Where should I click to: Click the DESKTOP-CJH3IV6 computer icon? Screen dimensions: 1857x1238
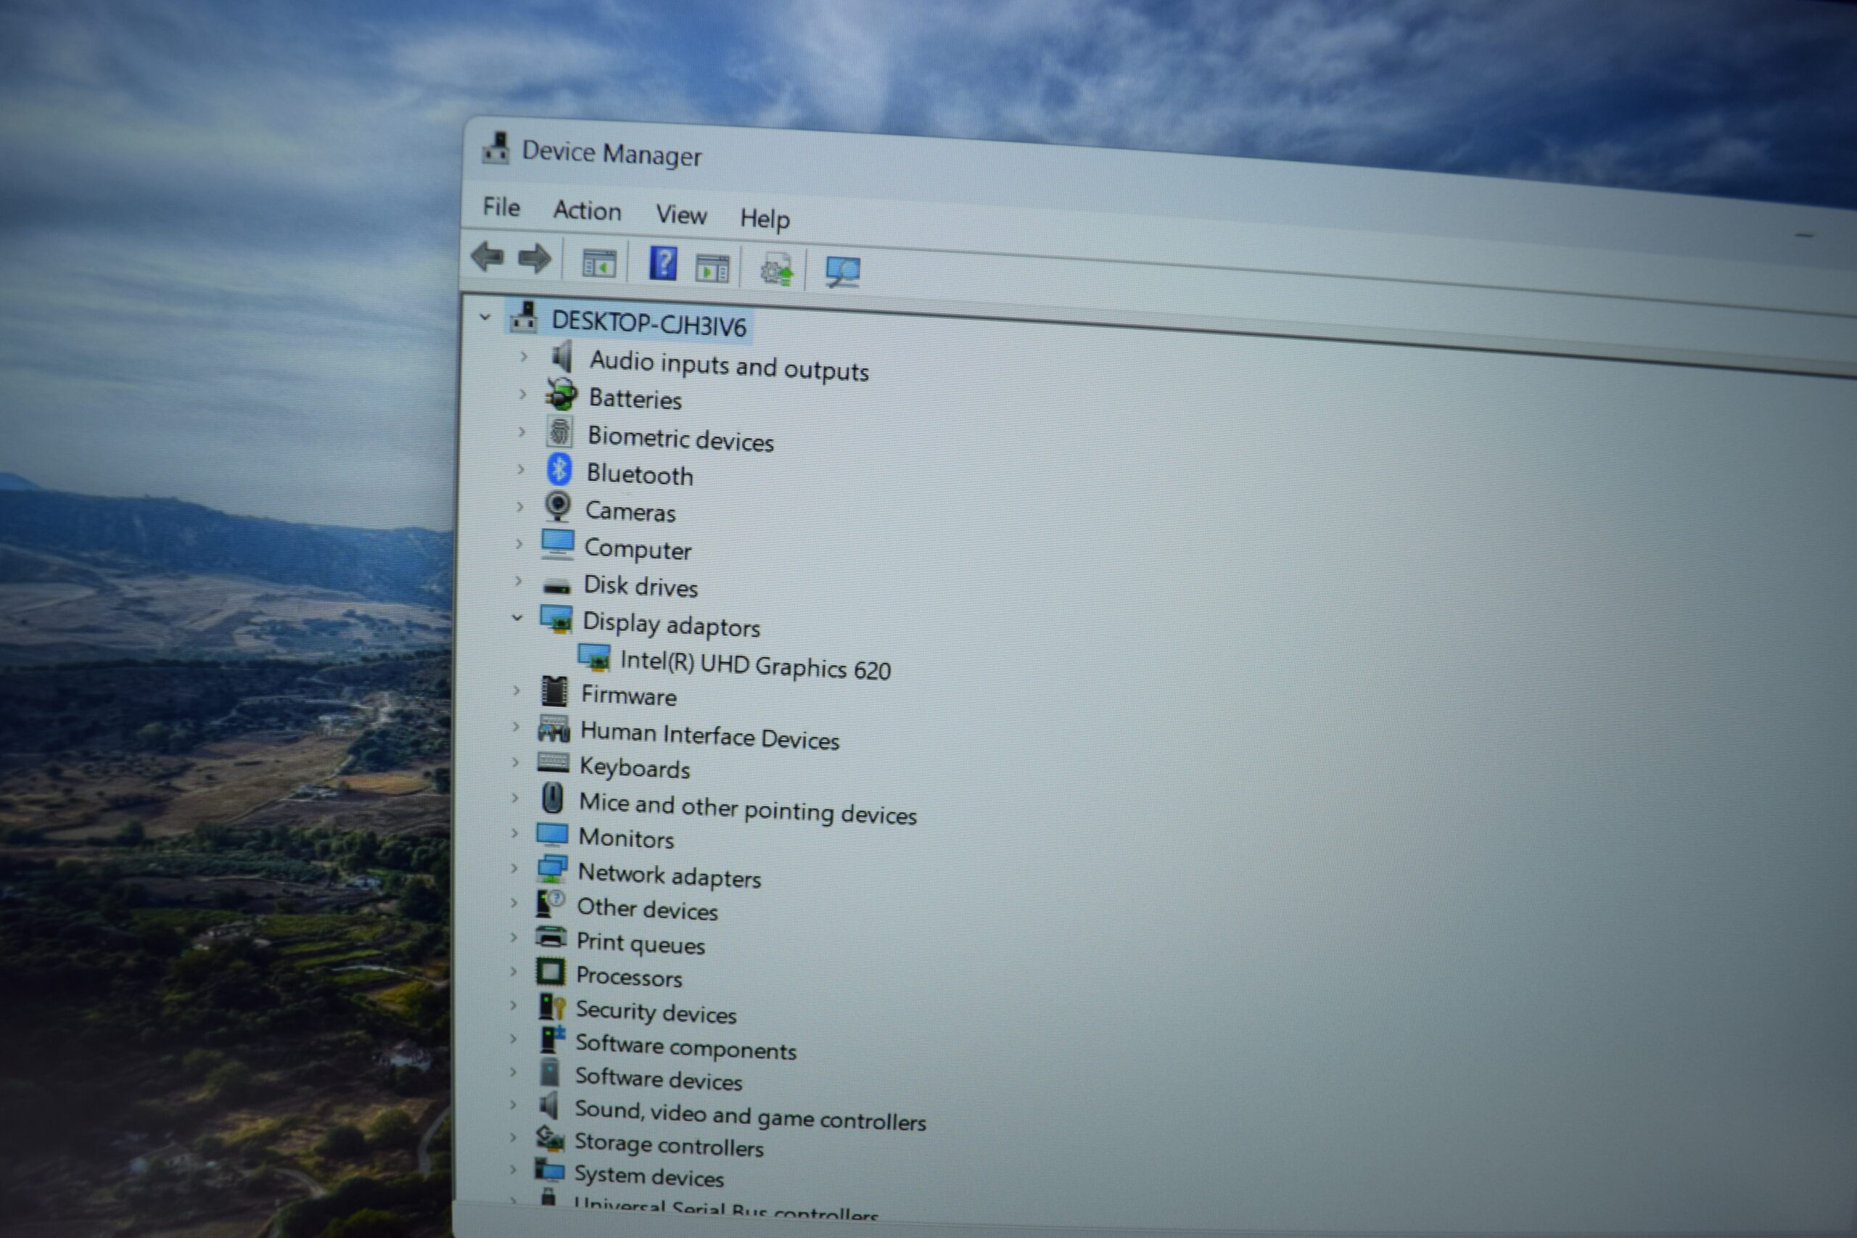(x=524, y=317)
